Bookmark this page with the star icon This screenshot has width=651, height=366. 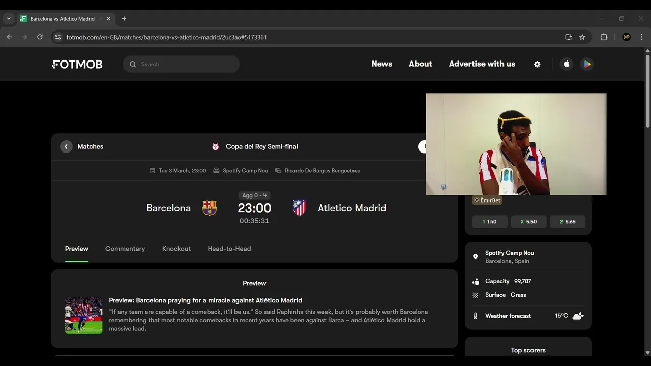pos(582,37)
